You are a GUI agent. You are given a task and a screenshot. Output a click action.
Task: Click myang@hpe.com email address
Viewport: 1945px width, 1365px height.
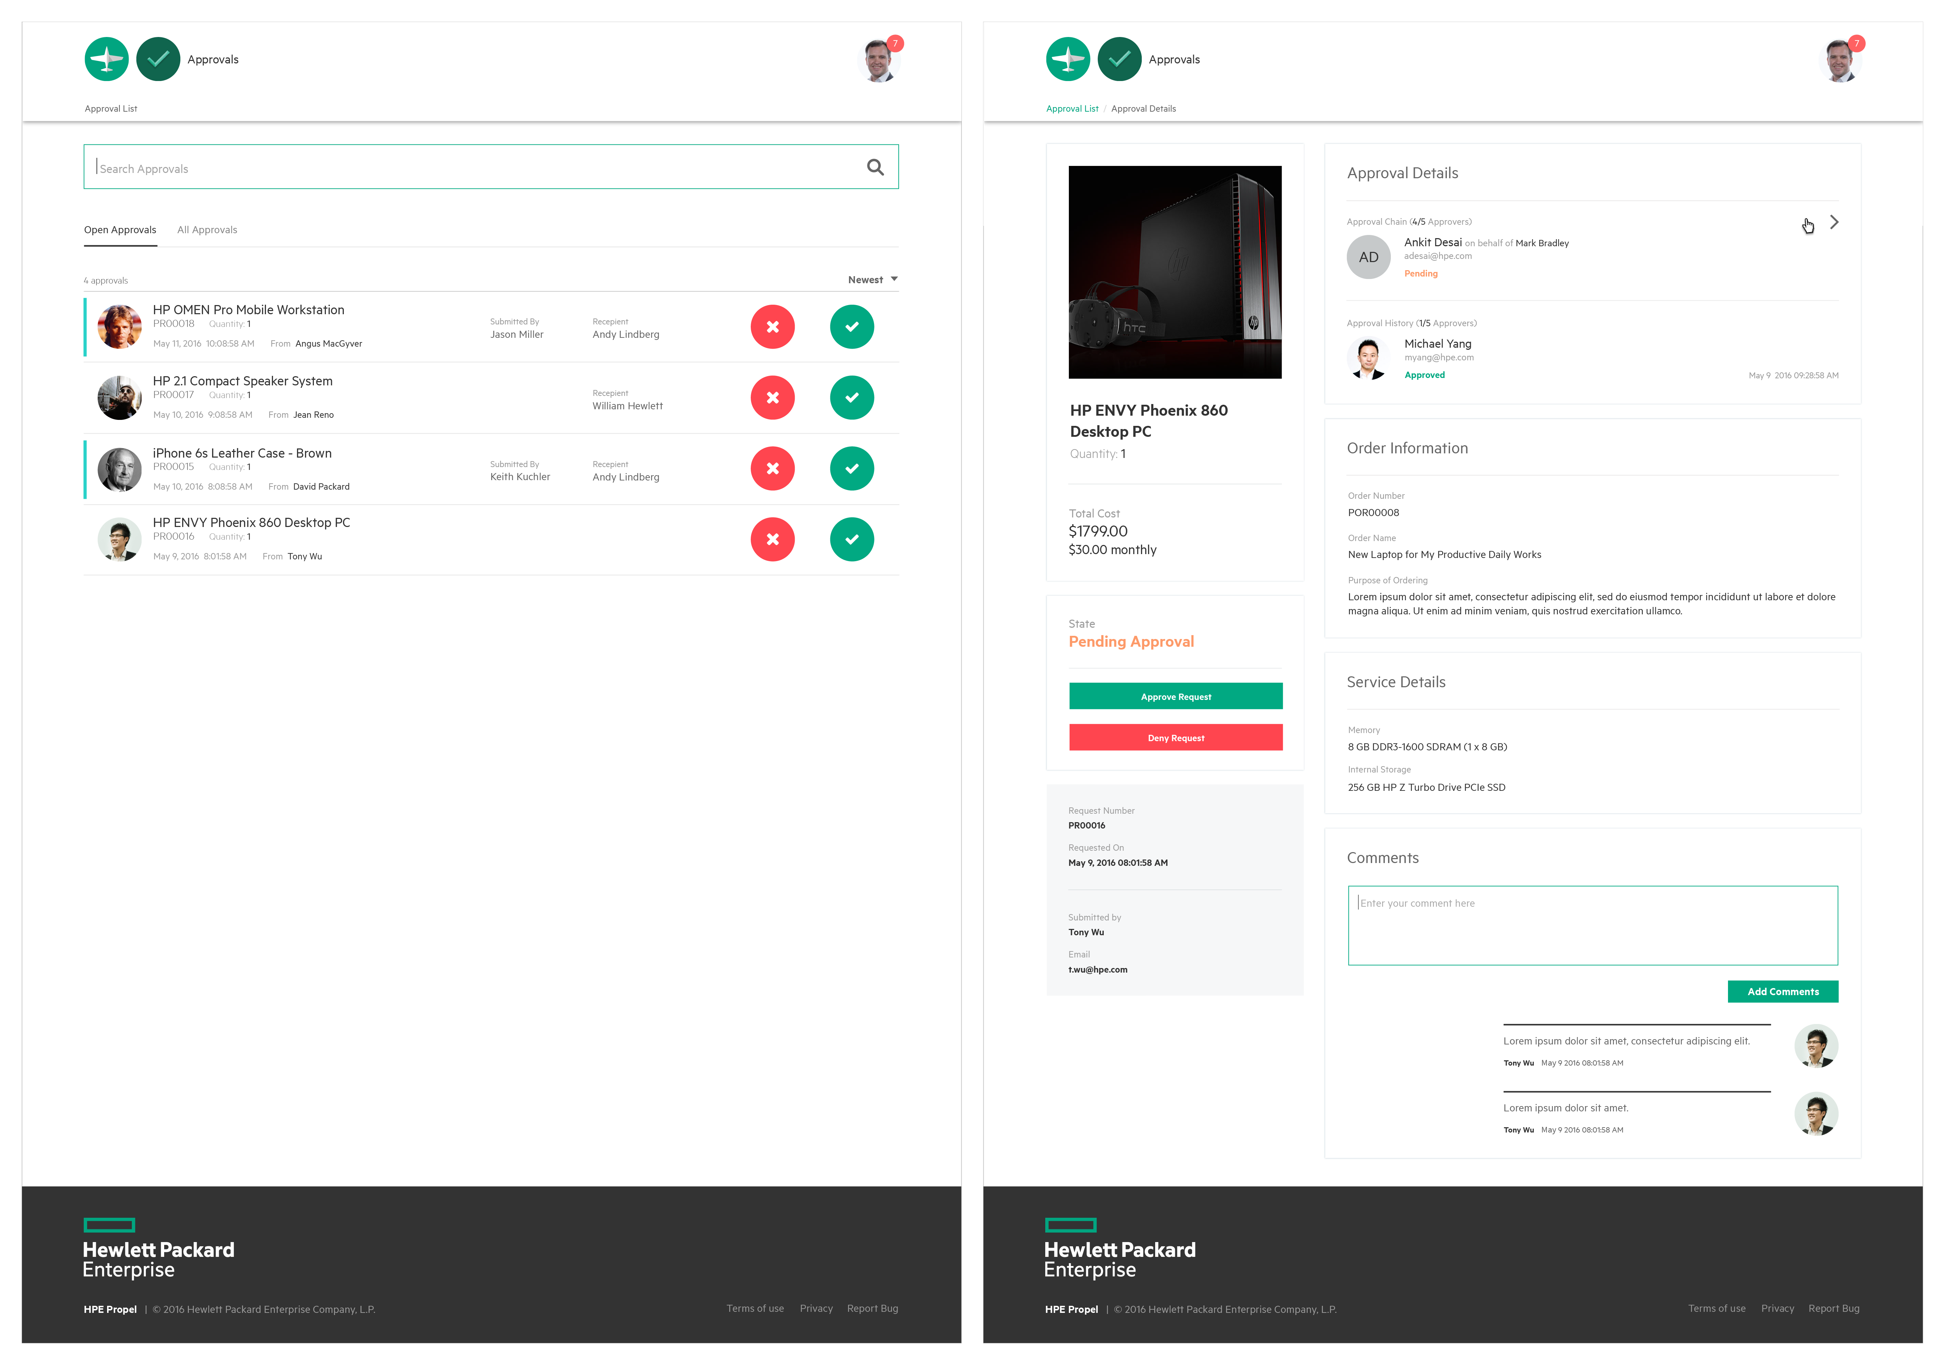pyautogui.click(x=1439, y=358)
